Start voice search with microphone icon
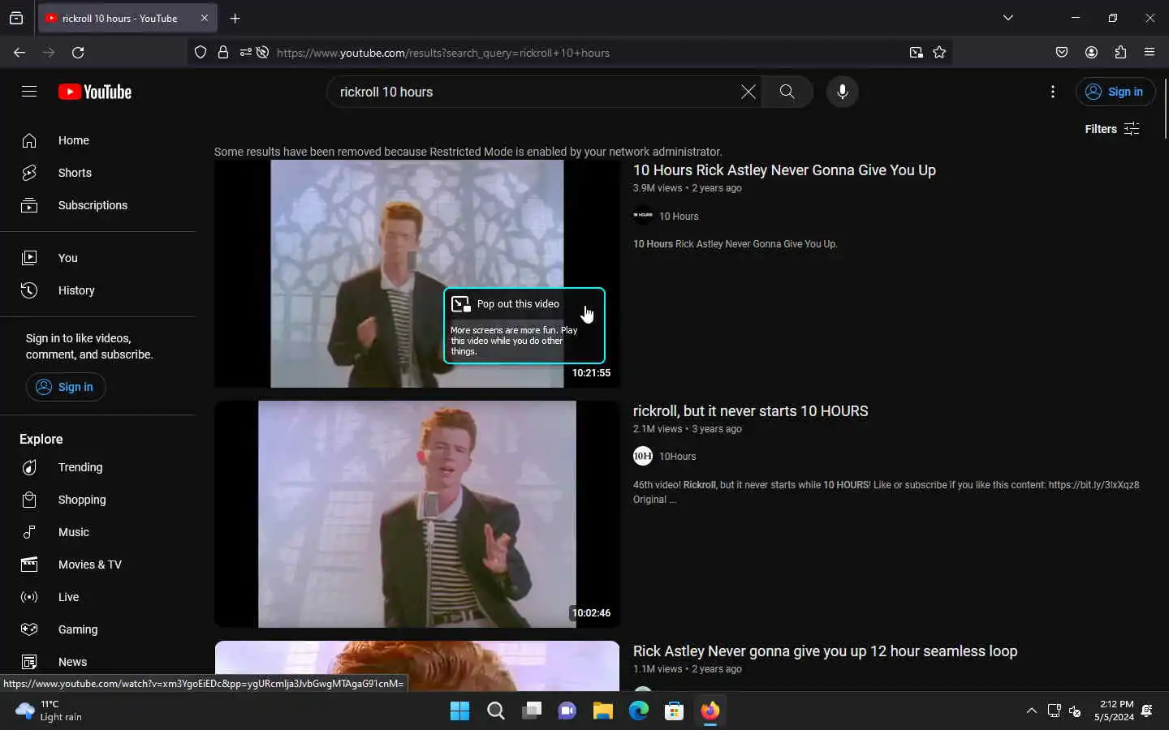 [843, 92]
